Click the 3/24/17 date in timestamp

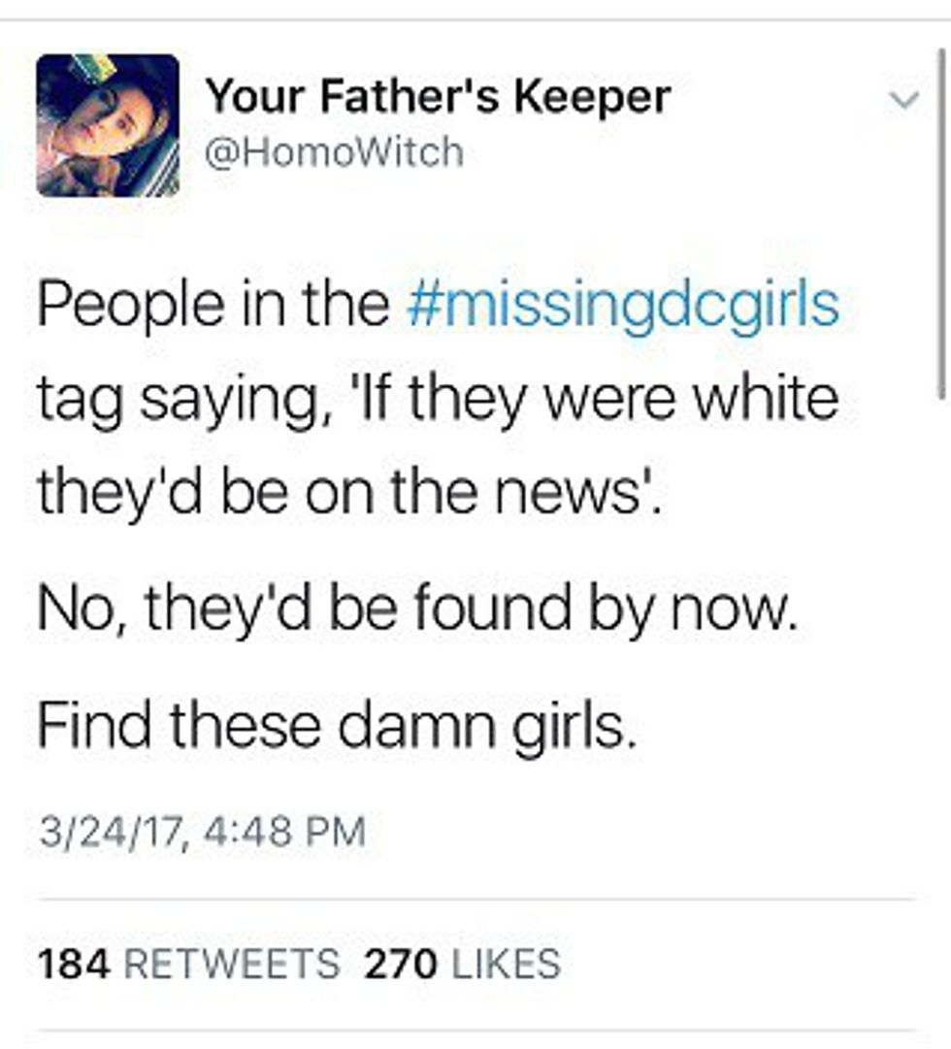(111, 833)
